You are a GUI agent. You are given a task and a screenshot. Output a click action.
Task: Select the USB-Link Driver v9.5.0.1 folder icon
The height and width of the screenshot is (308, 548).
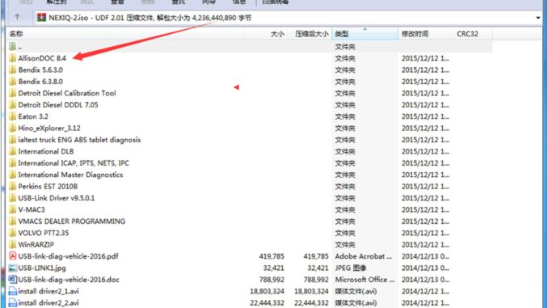coord(13,198)
